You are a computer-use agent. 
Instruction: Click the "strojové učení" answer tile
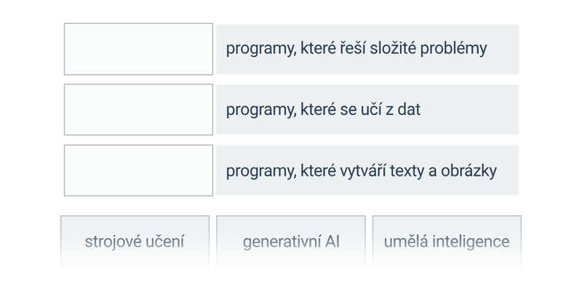tap(135, 241)
